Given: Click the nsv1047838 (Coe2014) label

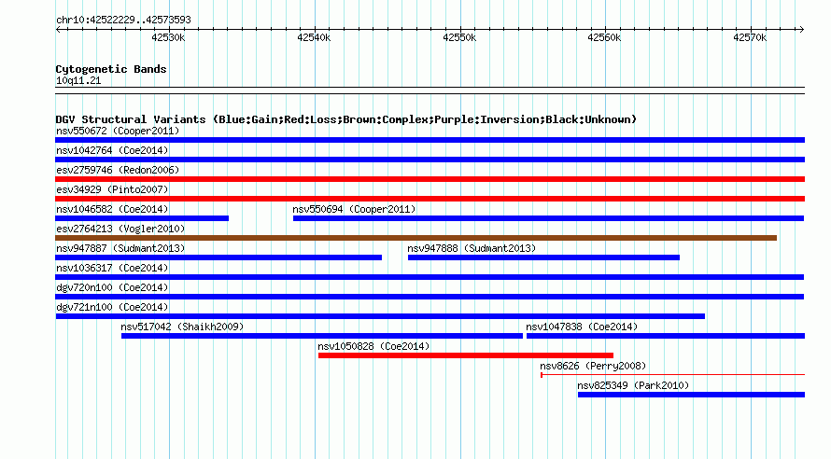Looking at the screenshot, I should [582, 327].
